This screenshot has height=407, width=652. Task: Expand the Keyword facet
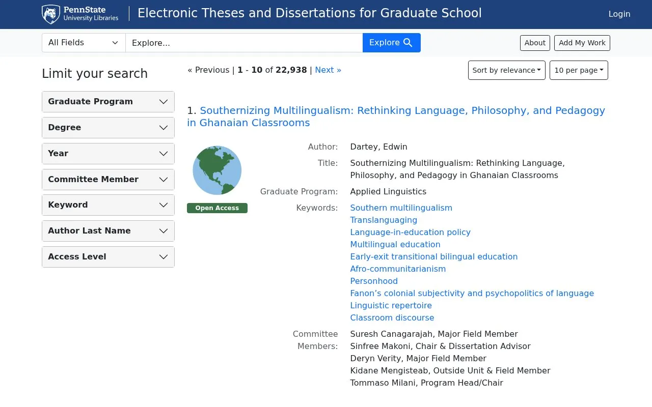click(x=108, y=205)
